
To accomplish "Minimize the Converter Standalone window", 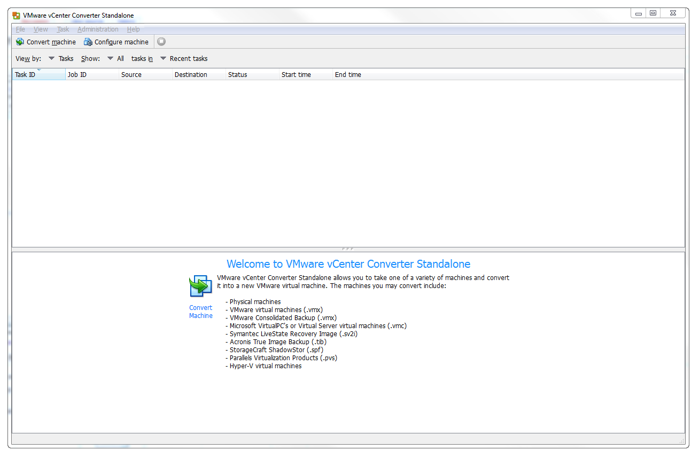I will coord(639,13).
